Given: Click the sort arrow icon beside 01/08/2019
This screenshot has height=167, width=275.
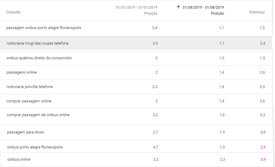Looking at the screenshot, I should (178, 7).
